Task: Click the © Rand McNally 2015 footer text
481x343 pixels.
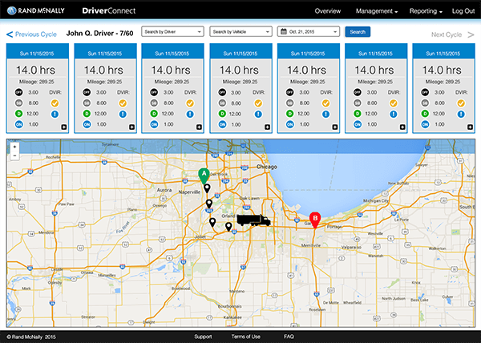Action: [x=31, y=337]
